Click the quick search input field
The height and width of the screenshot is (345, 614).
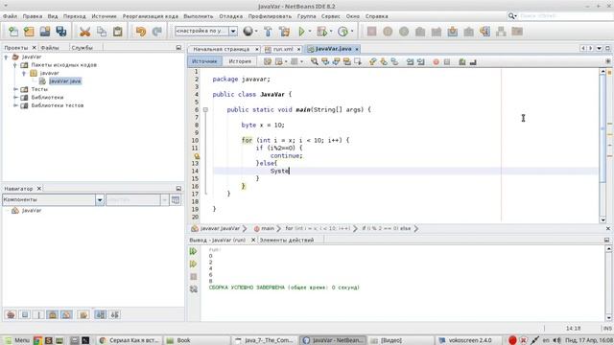tap(565, 16)
